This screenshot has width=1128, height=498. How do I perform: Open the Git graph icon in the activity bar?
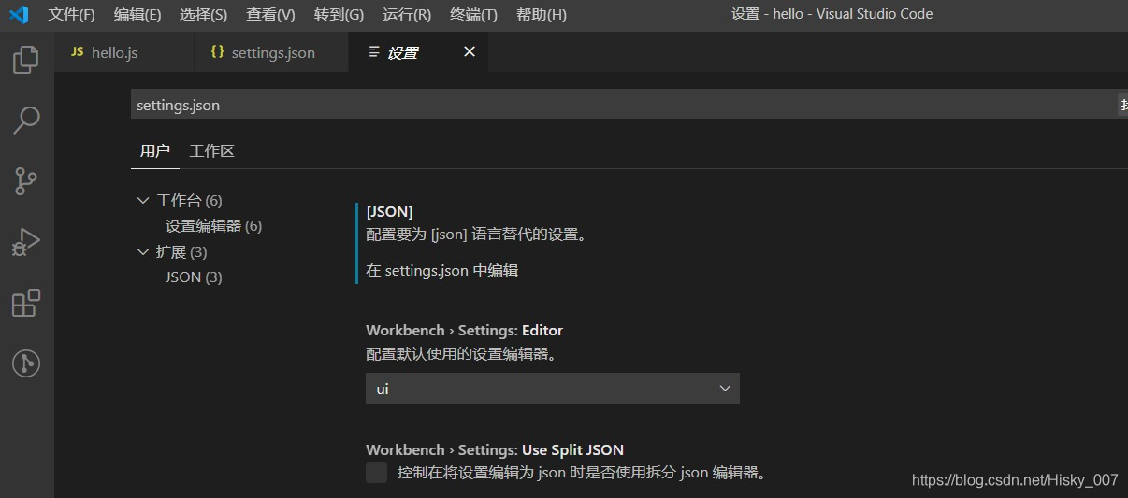click(26, 364)
